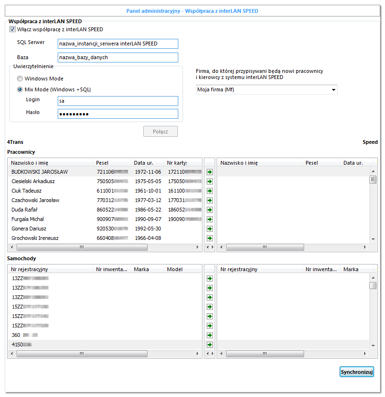This screenshot has width=385, height=397.
Task: Sort 4Trans employees by Data ur. column
Action: click(147, 163)
